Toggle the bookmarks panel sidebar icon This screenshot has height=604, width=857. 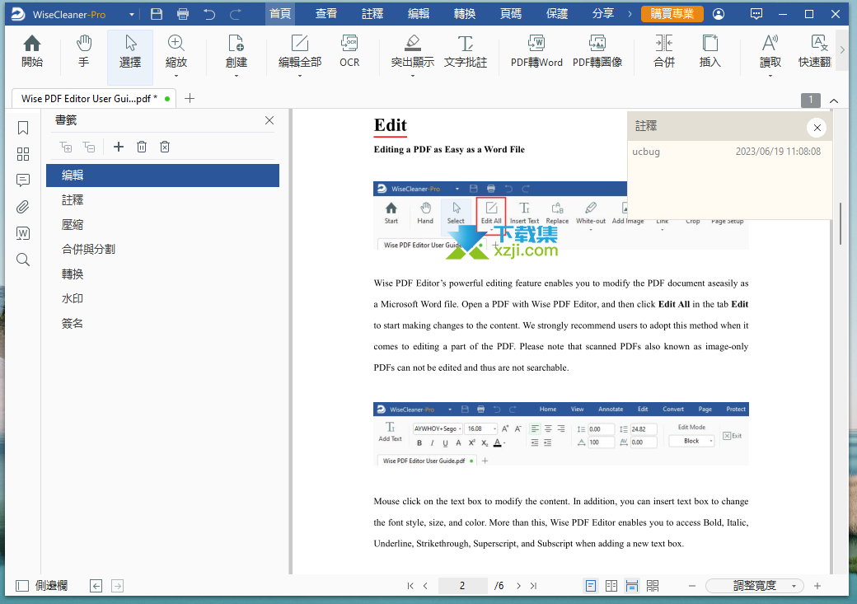tap(23, 128)
